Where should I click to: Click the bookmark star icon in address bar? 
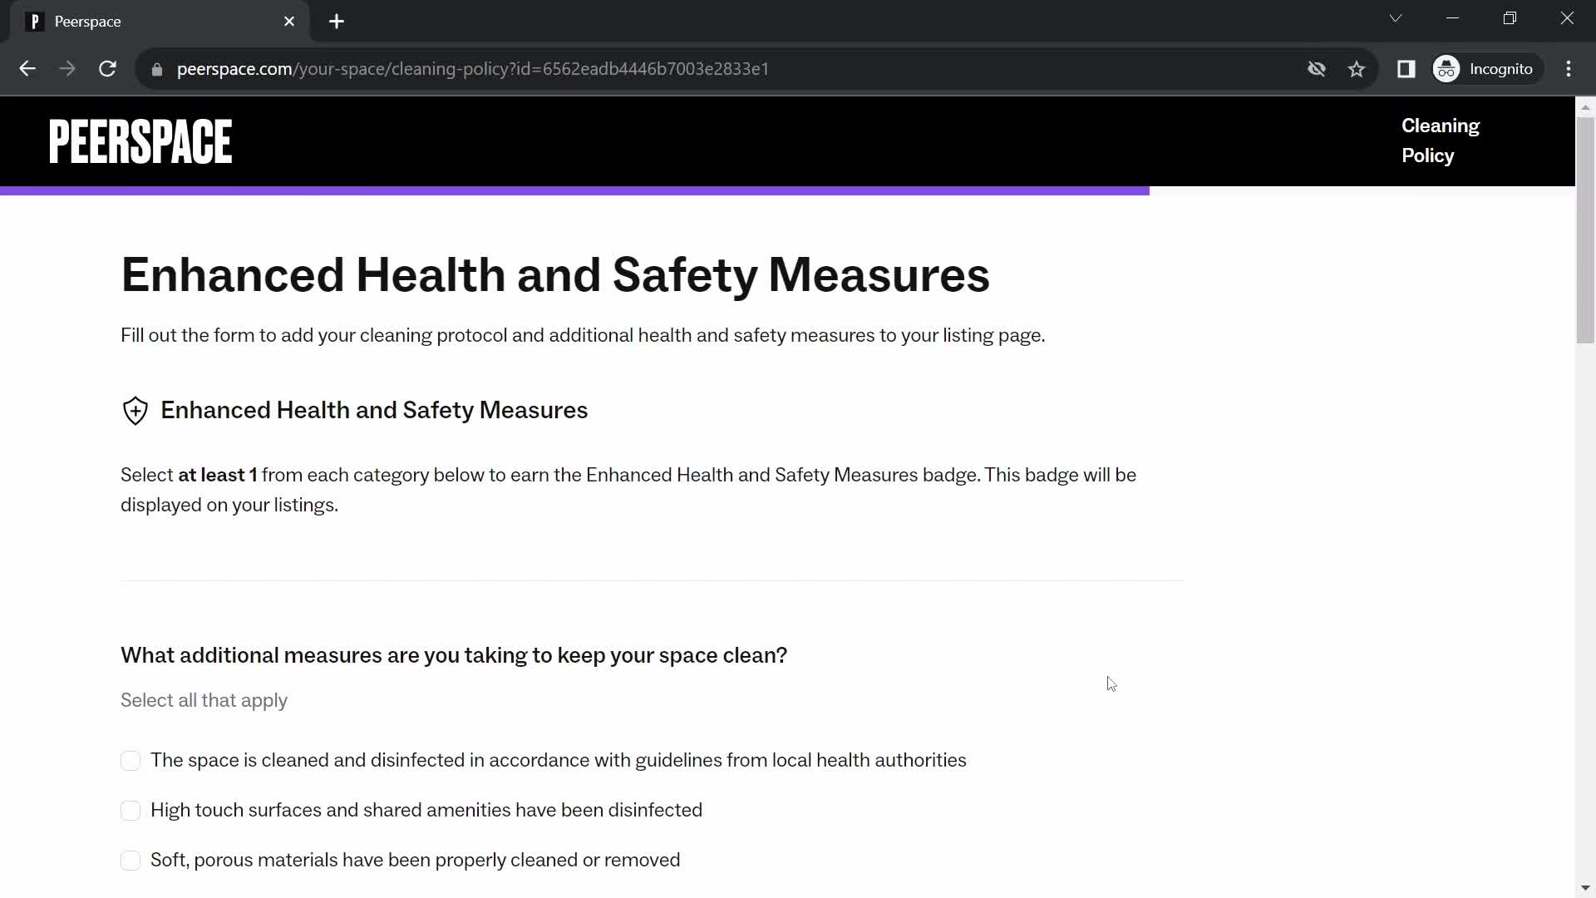(1357, 69)
